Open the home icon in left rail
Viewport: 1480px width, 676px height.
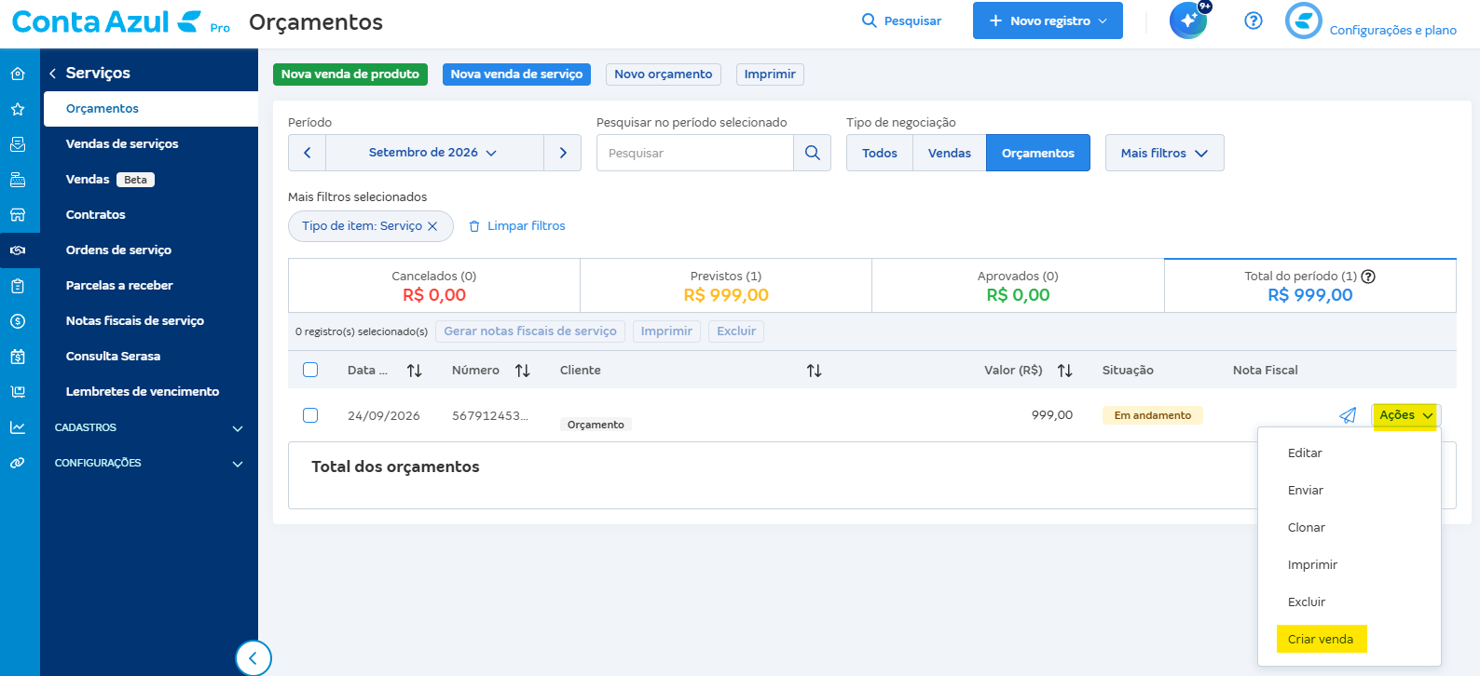tap(18, 74)
